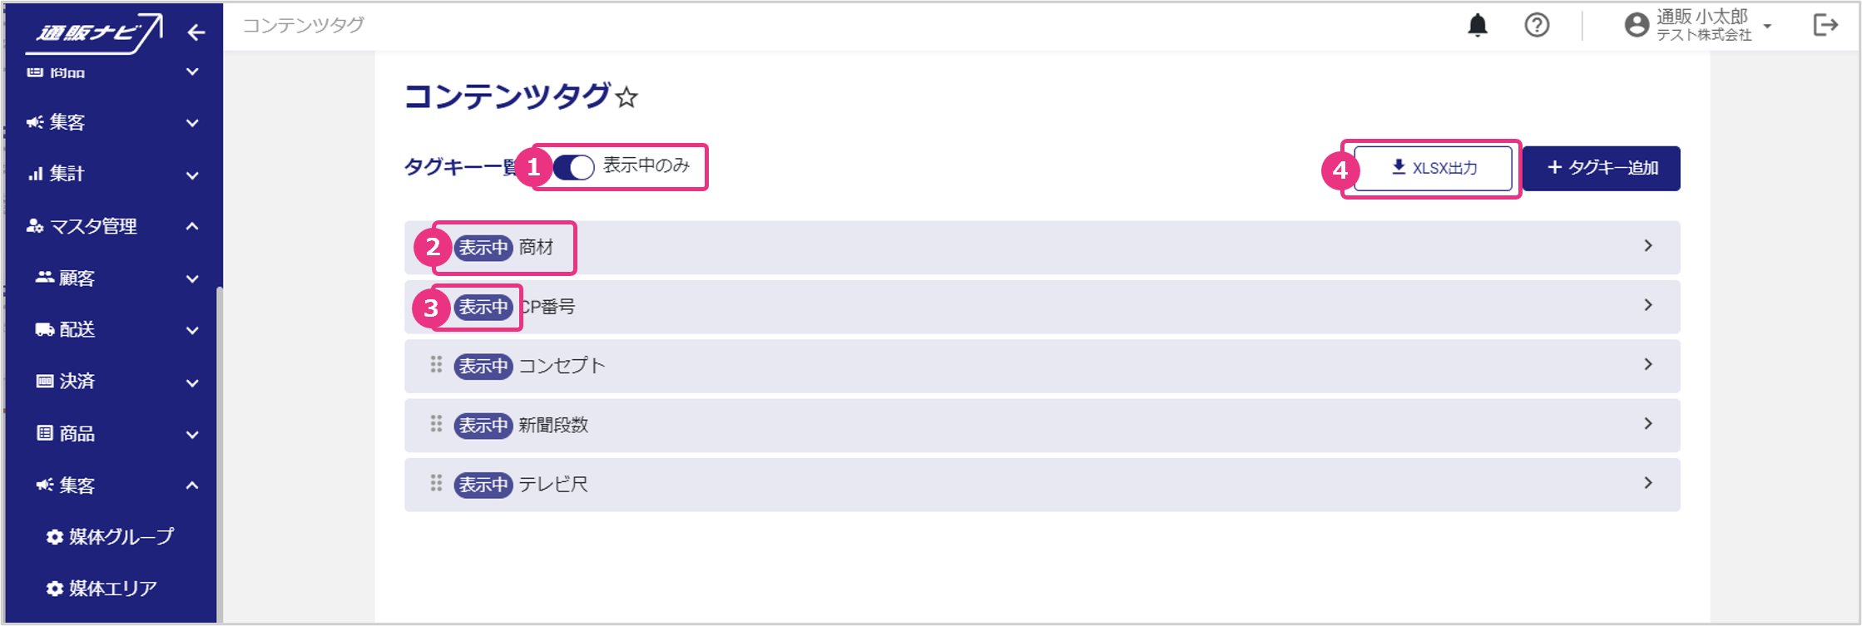Click drag handle on コンセプト row
Viewport: 1862px width, 626px height.
[436, 365]
